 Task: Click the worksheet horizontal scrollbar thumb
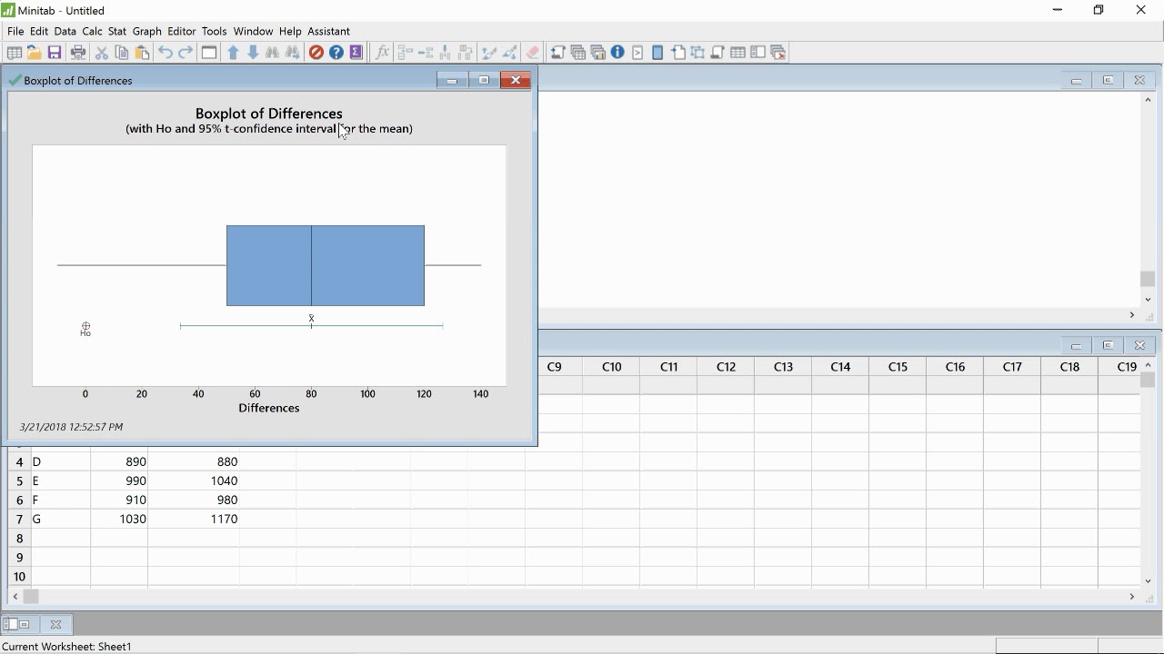[31, 597]
